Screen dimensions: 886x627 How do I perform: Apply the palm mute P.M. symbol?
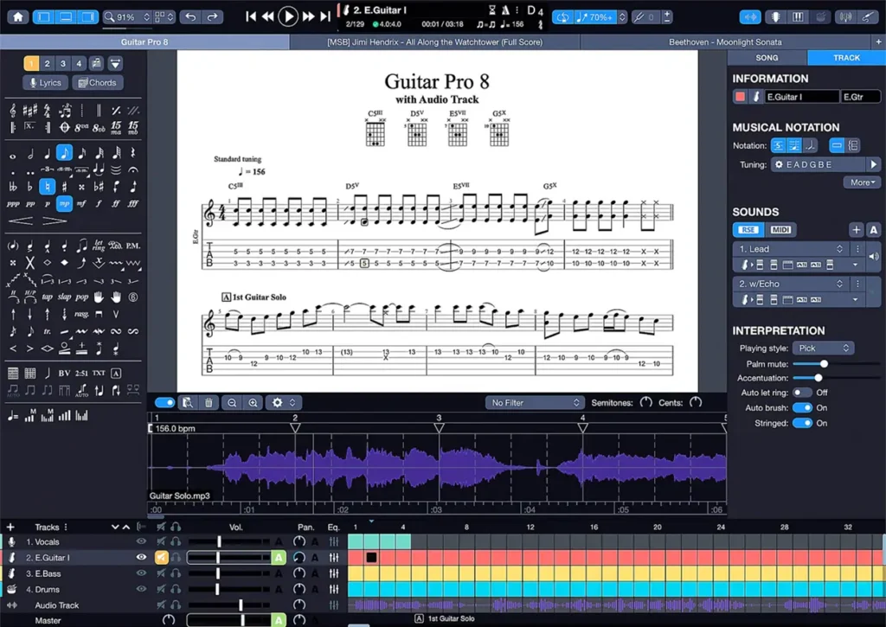(x=132, y=246)
